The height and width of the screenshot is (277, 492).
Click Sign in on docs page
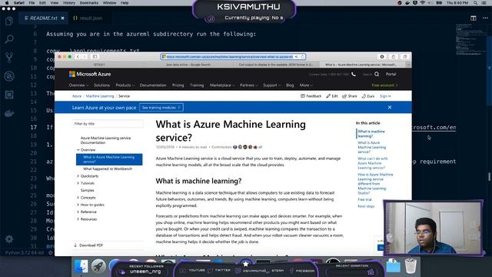[x=385, y=96]
